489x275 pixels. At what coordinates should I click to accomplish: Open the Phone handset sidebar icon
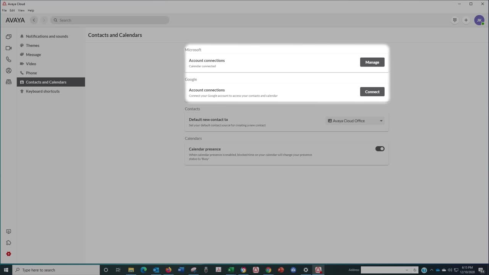click(x=8, y=59)
